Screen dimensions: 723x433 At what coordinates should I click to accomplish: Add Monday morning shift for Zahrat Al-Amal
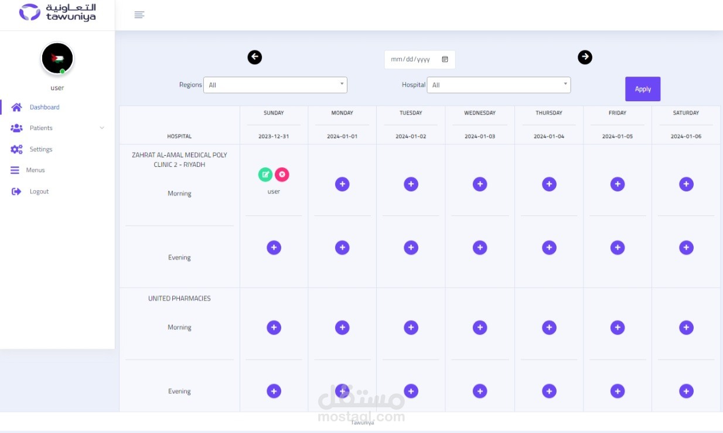click(342, 184)
